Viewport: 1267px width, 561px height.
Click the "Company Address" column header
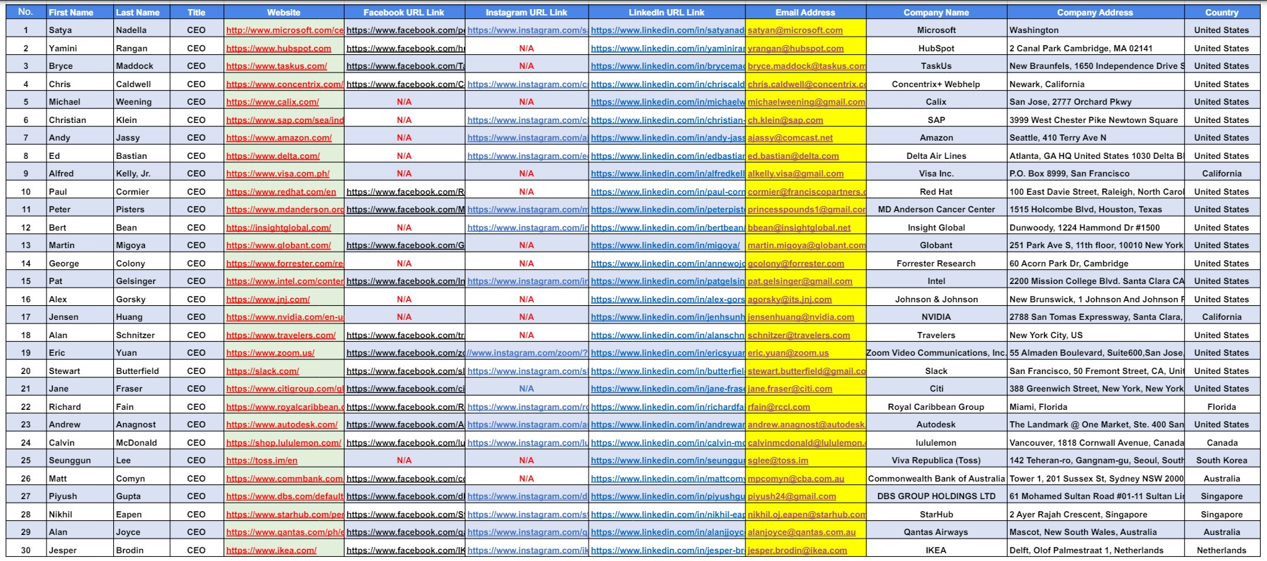coord(1095,13)
